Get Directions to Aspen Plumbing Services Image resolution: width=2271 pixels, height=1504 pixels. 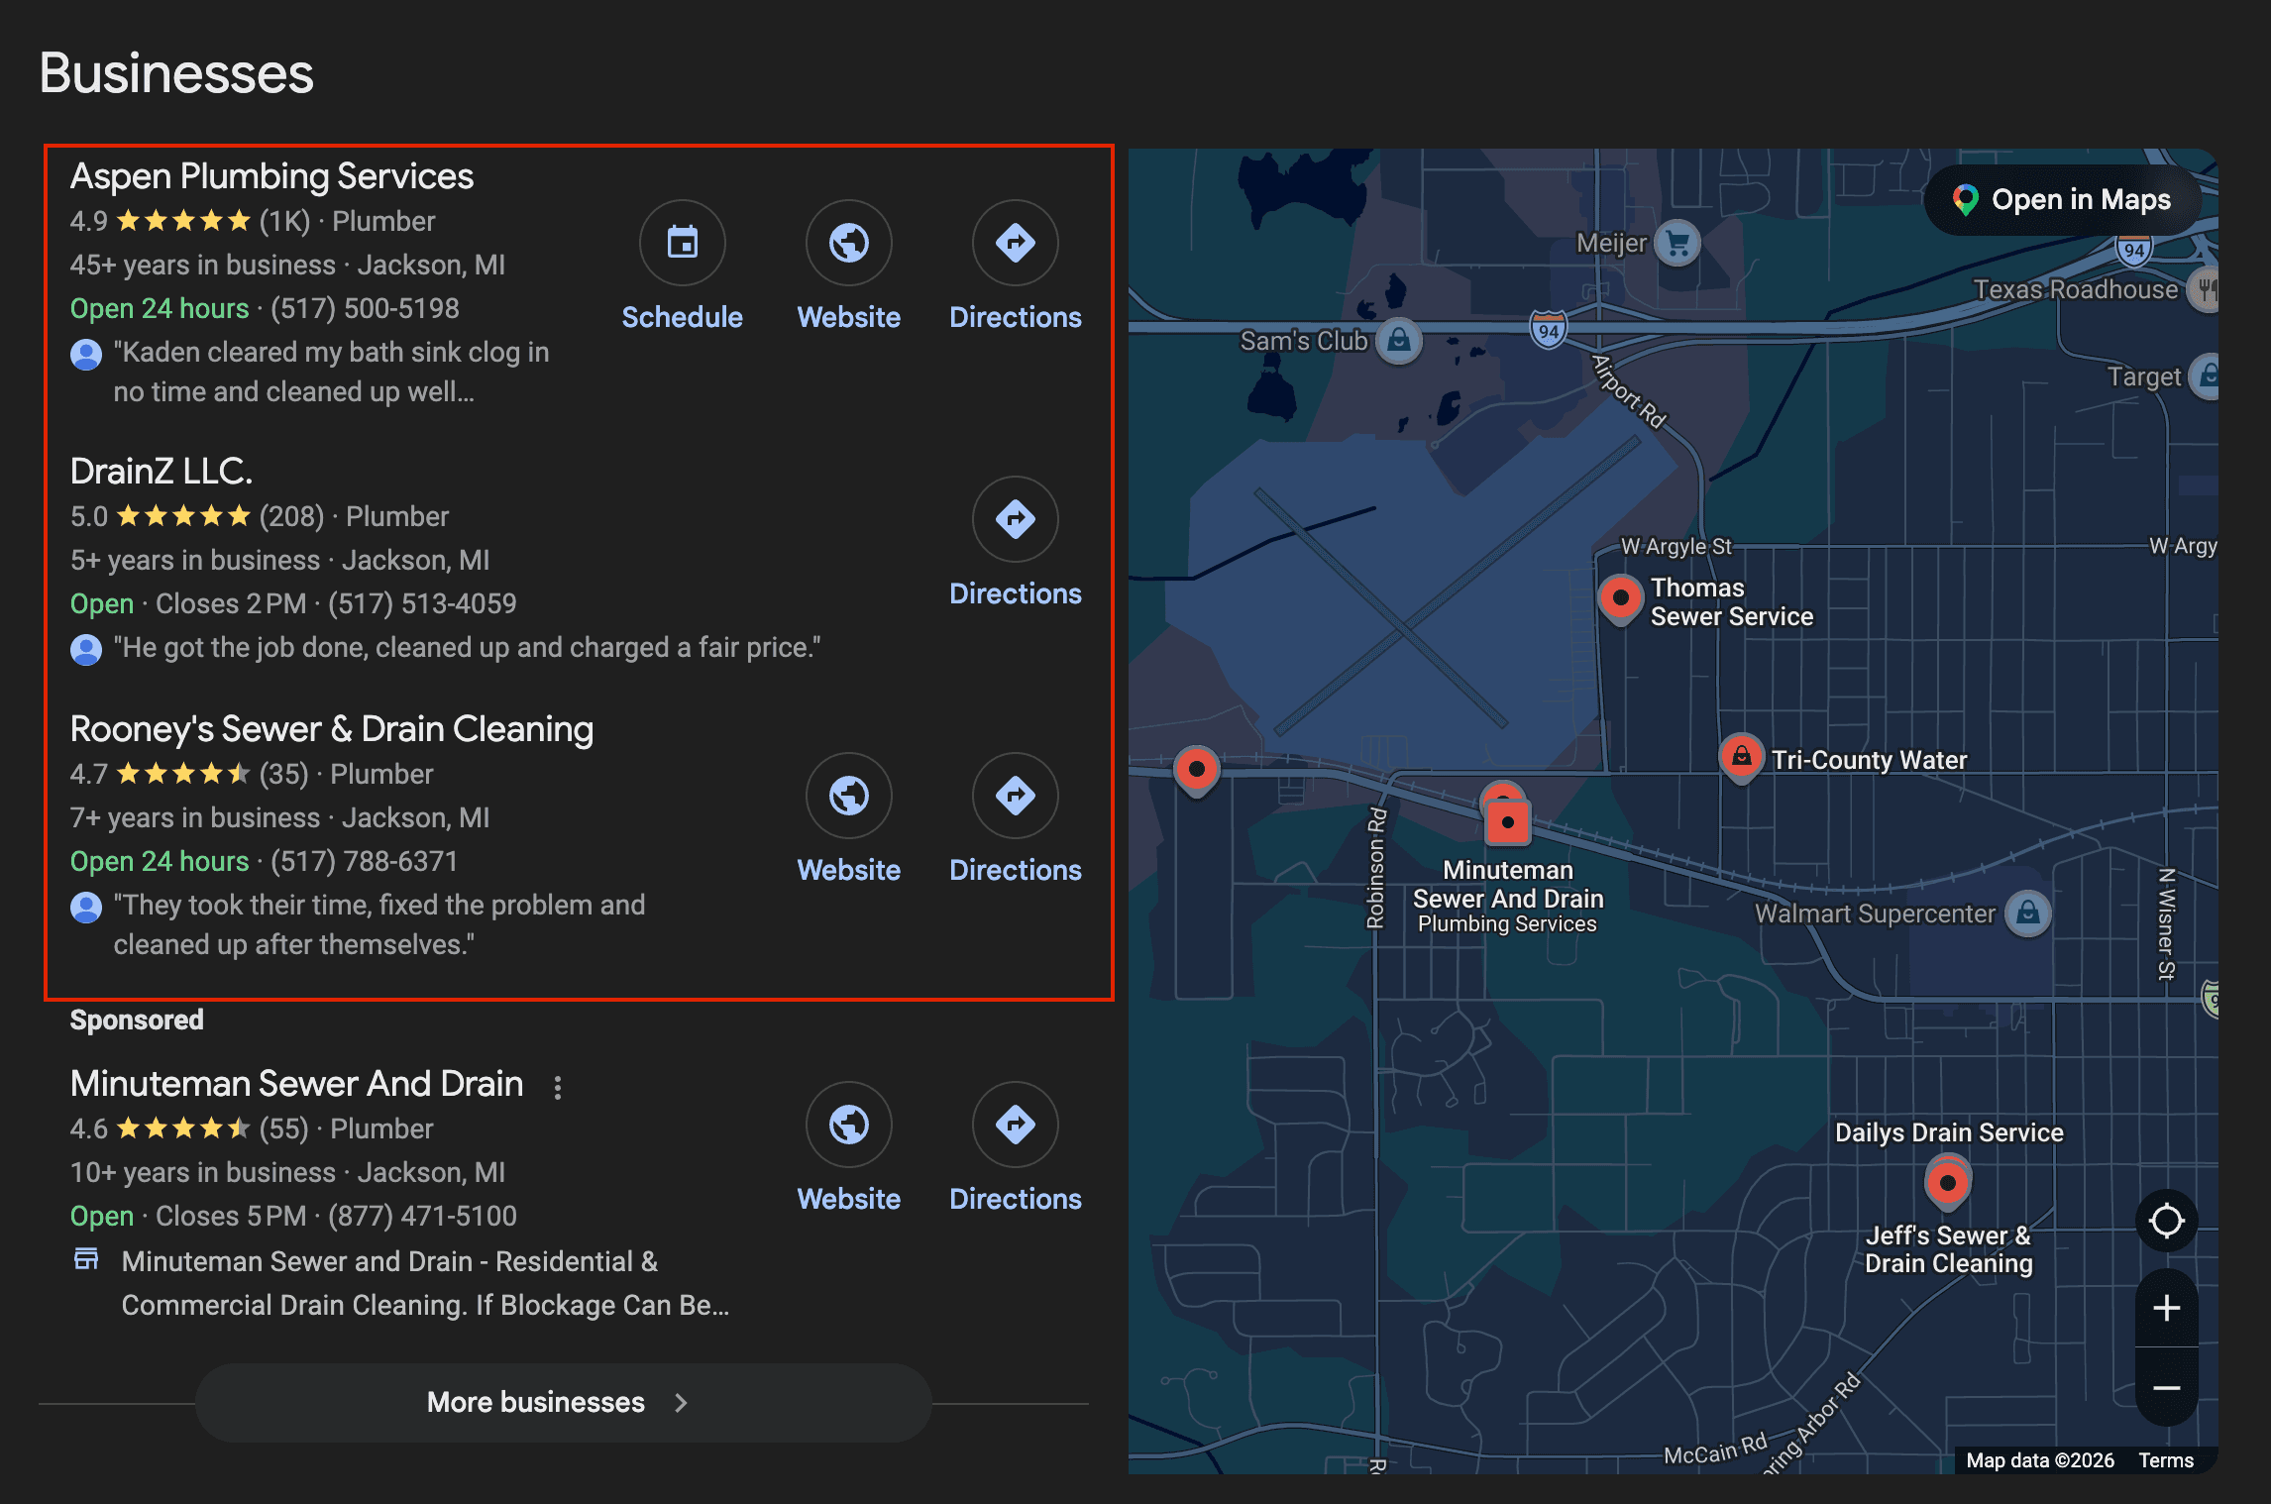[x=1016, y=243]
